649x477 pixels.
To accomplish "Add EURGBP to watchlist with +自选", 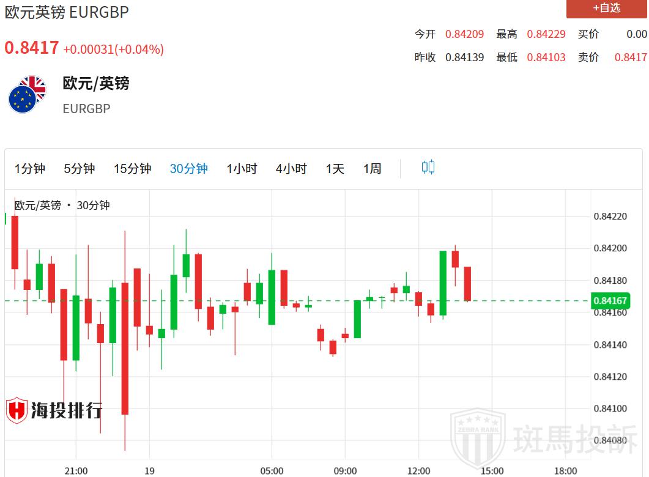I will pos(606,8).
